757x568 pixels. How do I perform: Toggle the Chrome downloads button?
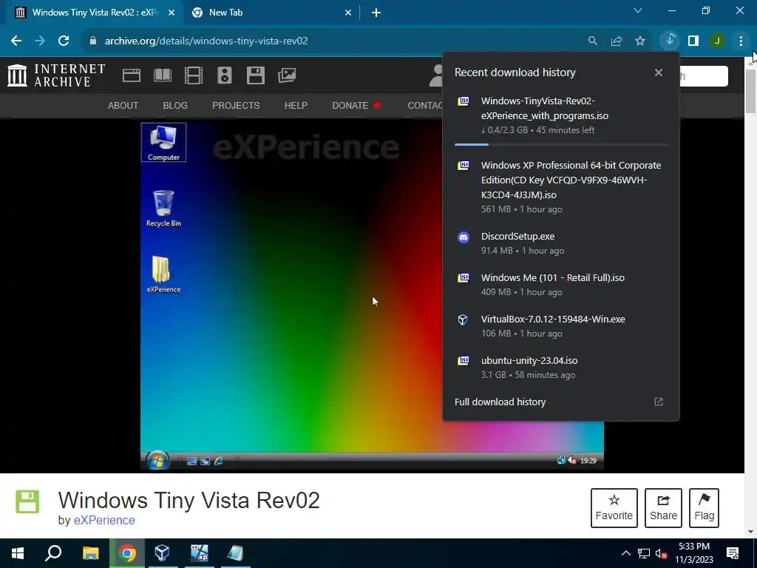click(x=670, y=41)
